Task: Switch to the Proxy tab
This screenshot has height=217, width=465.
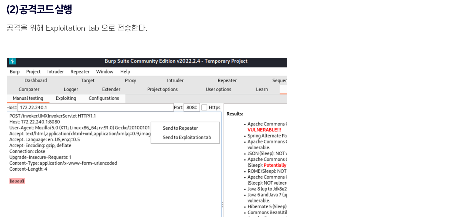Action: coord(130,81)
